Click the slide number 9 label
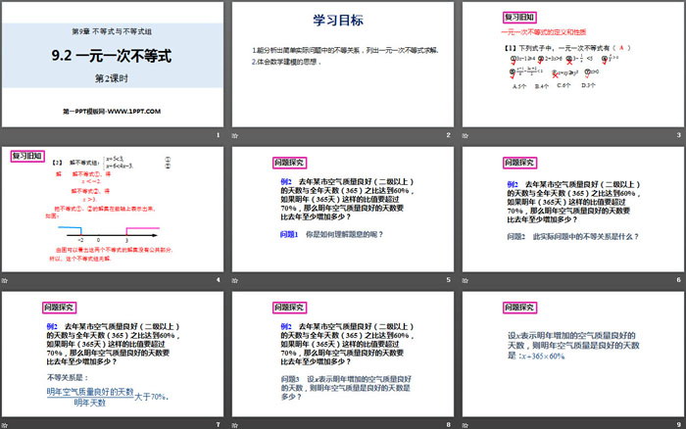Screen dimensions: 686x429 point(677,424)
